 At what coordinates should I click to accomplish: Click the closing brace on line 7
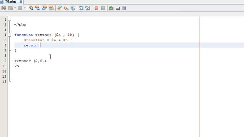pyautogui.click(x=15, y=51)
